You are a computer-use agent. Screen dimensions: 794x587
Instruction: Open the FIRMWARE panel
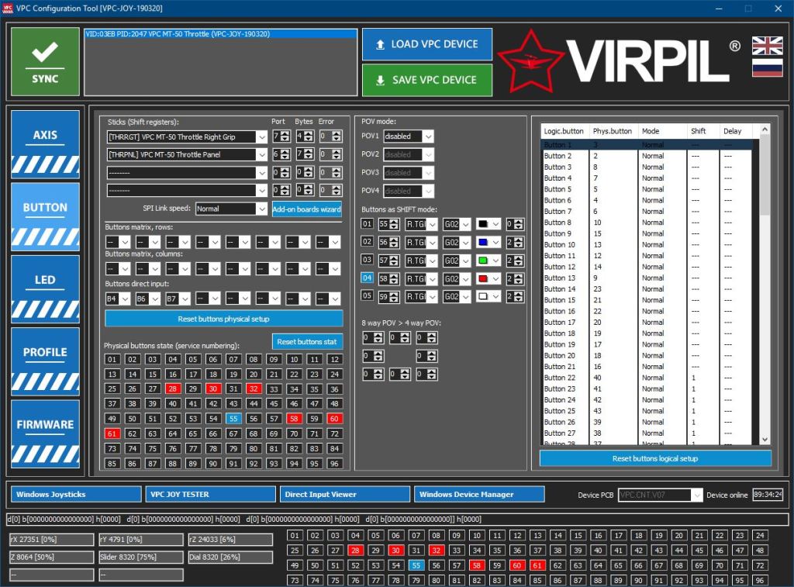coord(44,424)
